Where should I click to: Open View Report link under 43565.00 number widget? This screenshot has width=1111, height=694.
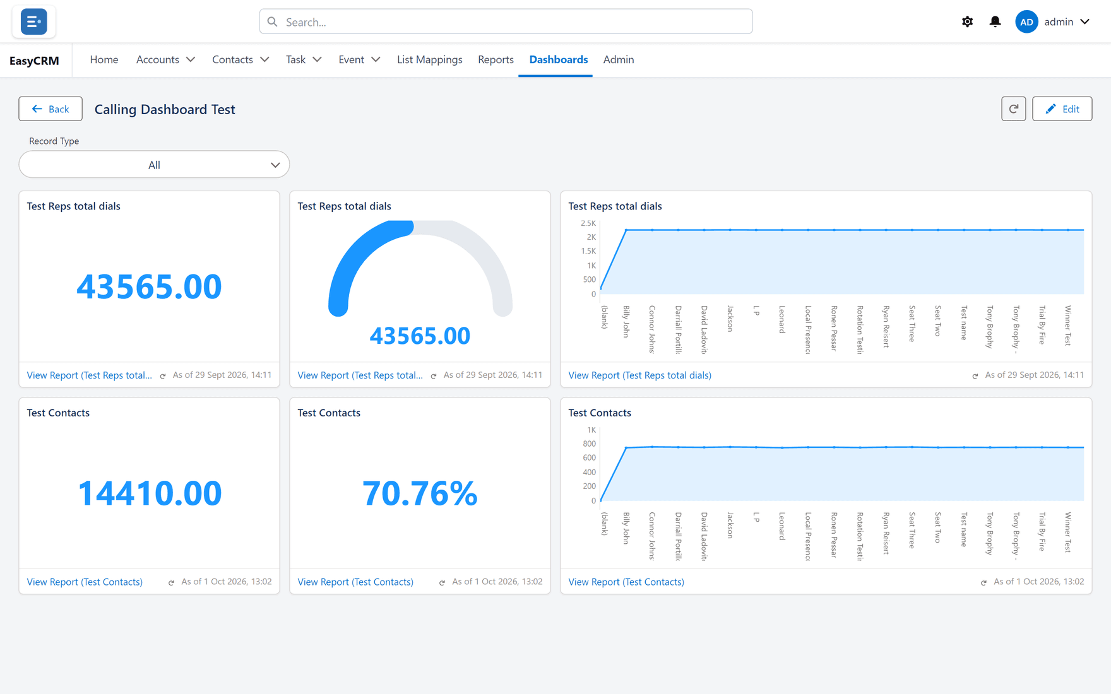pos(89,375)
